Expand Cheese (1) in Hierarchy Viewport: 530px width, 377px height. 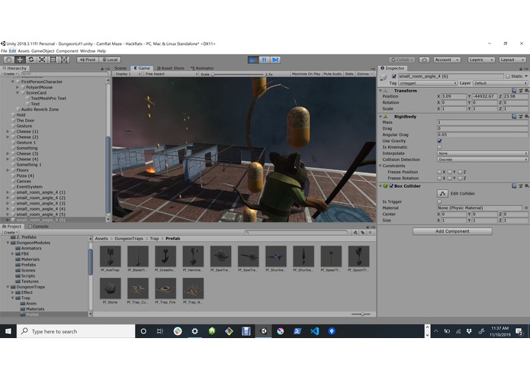pyautogui.click(x=8, y=131)
